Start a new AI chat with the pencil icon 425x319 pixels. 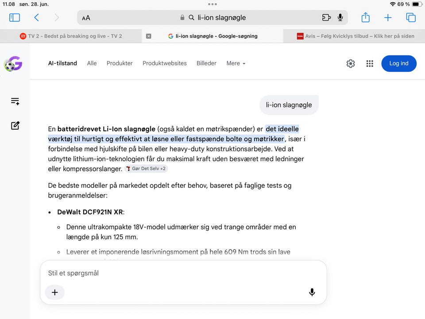click(15, 125)
